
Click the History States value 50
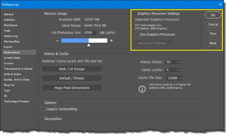coord(171,62)
